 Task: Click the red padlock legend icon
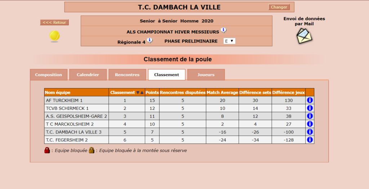(47, 150)
